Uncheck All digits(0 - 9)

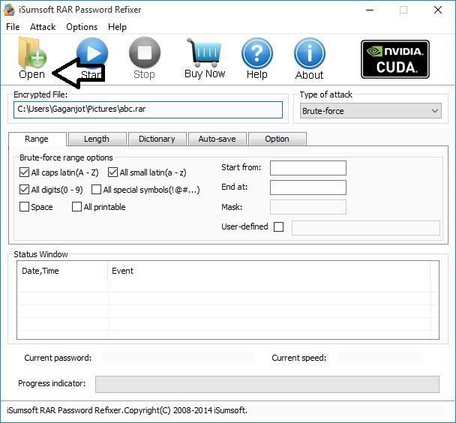(x=24, y=190)
